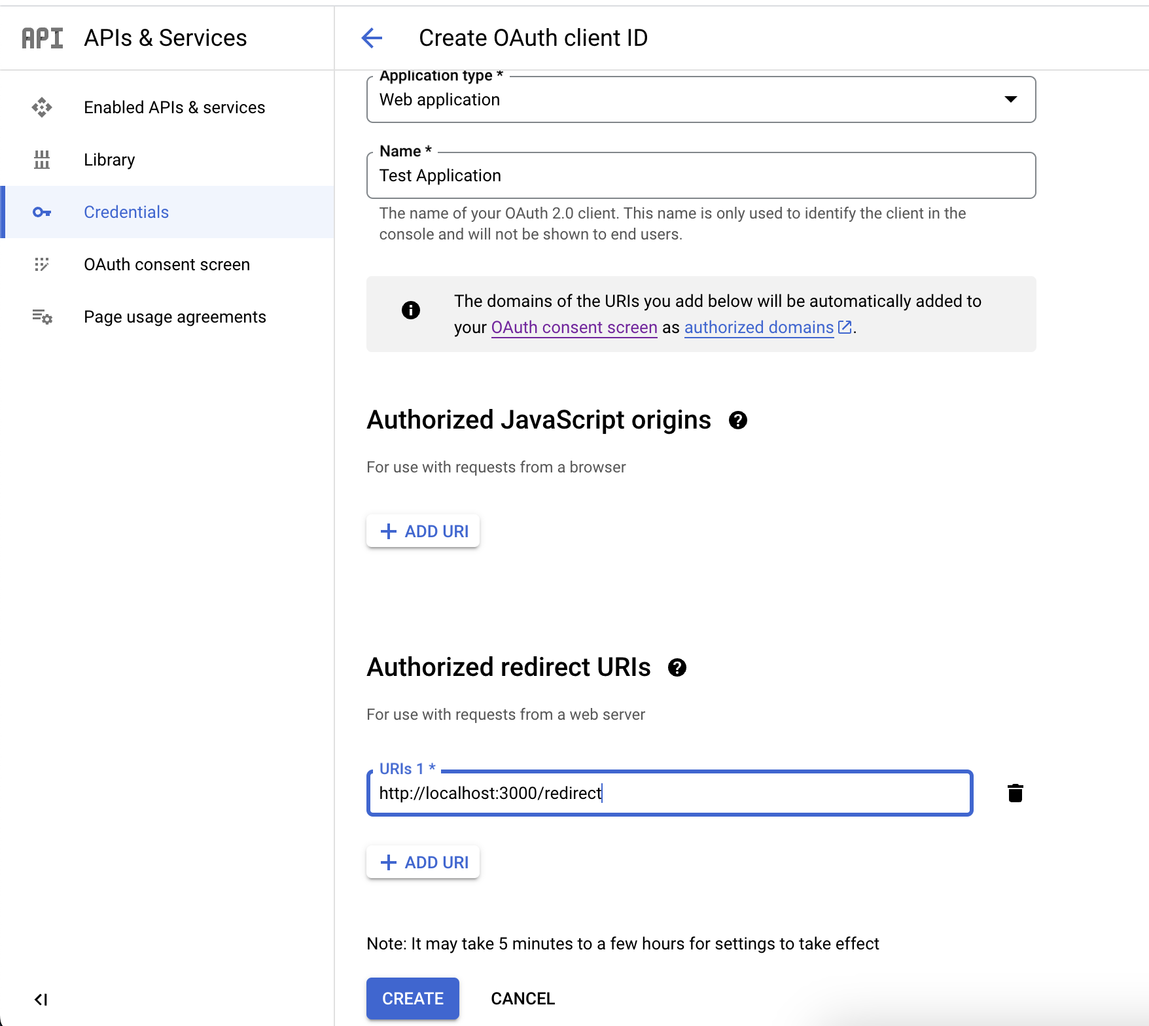Click the OAuth consent screen sidebar icon

click(x=42, y=264)
